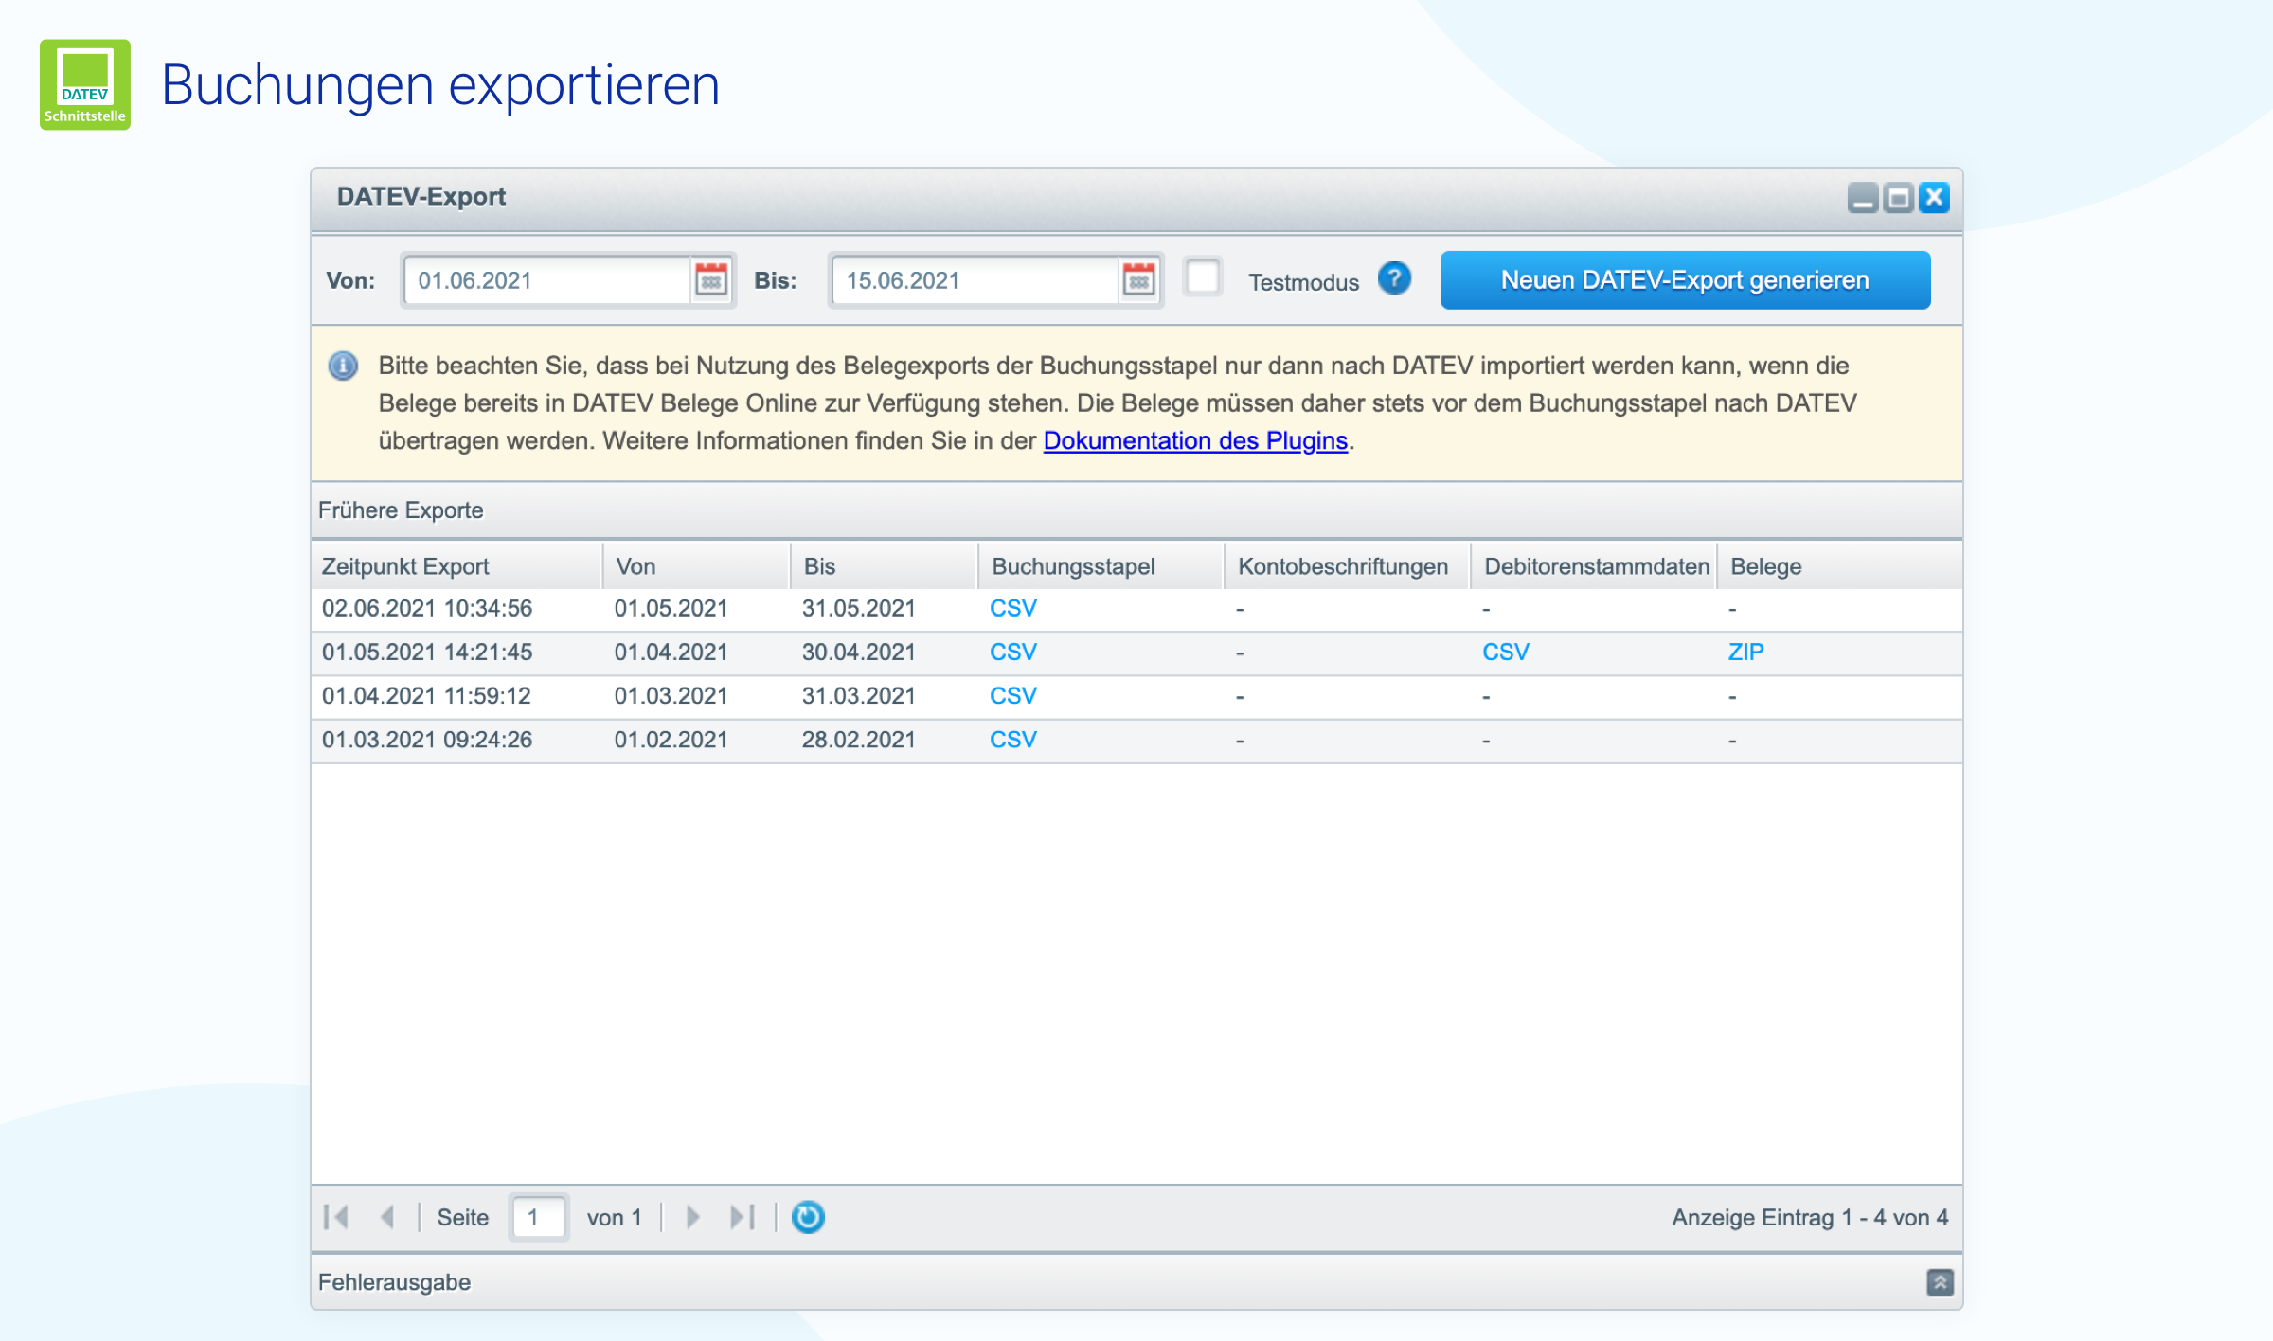Maximize the DATEV-Export window
The height and width of the screenshot is (1341, 2273).
pos(1898,198)
